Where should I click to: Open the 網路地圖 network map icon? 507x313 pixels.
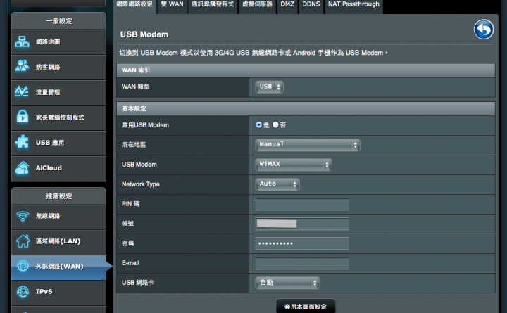point(22,41)
